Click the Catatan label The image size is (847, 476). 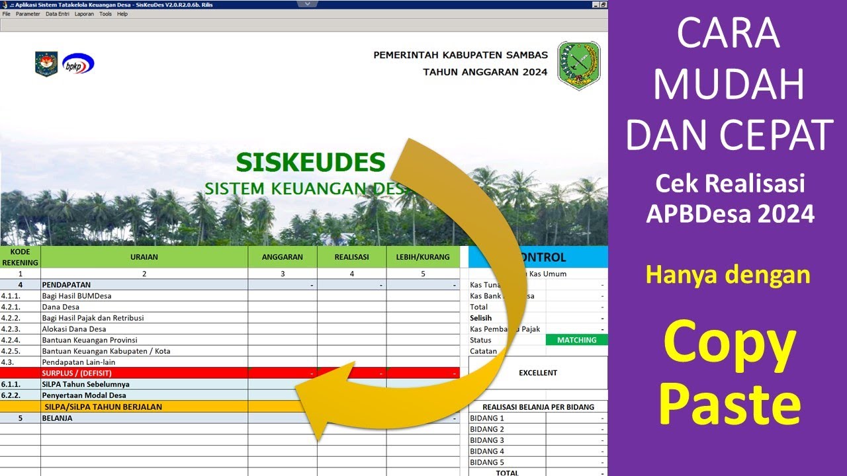click(x=483, y=351)
